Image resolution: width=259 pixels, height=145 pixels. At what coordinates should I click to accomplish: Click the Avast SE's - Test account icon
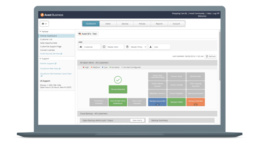coord(80,34)
